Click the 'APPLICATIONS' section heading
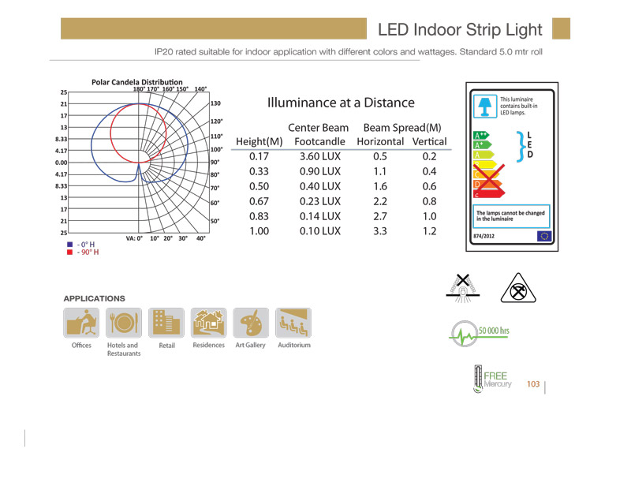This screenshot has width=631, height=490. [x=94, y=298]
